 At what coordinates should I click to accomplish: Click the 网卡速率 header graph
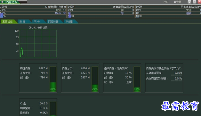[168, 12]
